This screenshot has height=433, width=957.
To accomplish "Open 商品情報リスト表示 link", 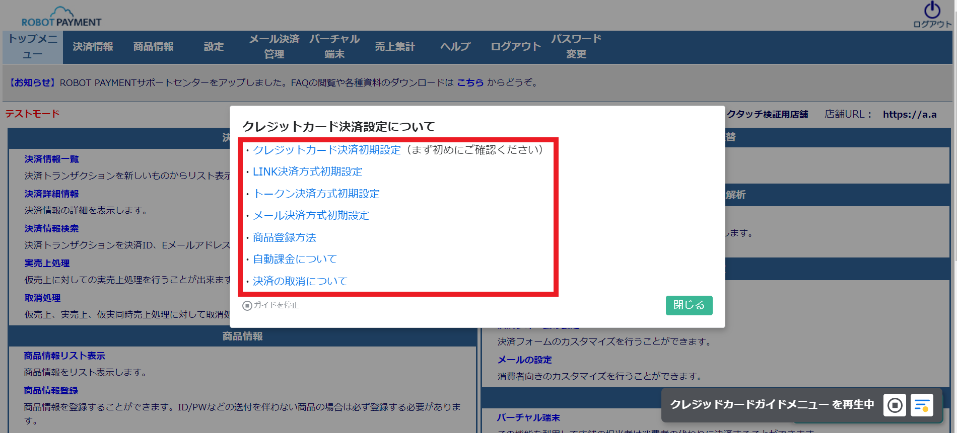I will [64, 356].
